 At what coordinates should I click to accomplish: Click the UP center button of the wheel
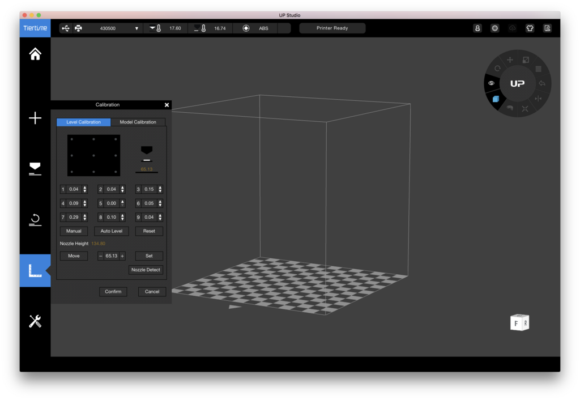518,84
